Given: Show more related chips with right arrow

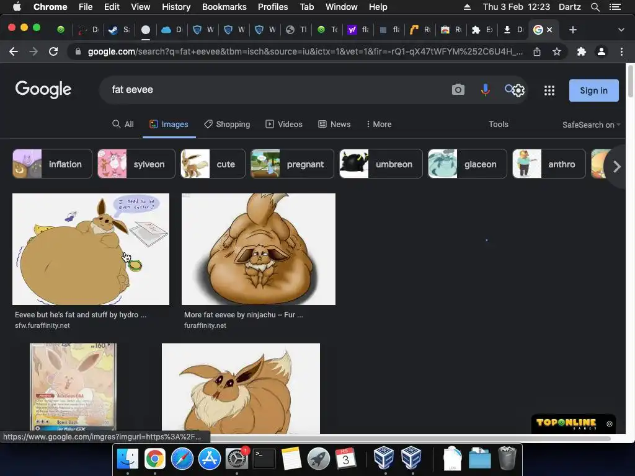Looking at the screenshot, I should (616, 166).
